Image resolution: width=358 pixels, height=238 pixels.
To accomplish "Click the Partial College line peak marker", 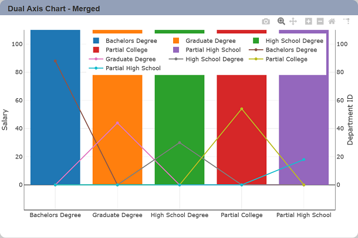I will click(x=242, y=109).
